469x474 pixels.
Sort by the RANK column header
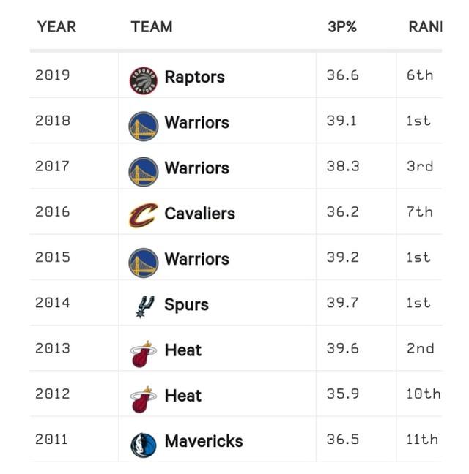coord(425,27)
